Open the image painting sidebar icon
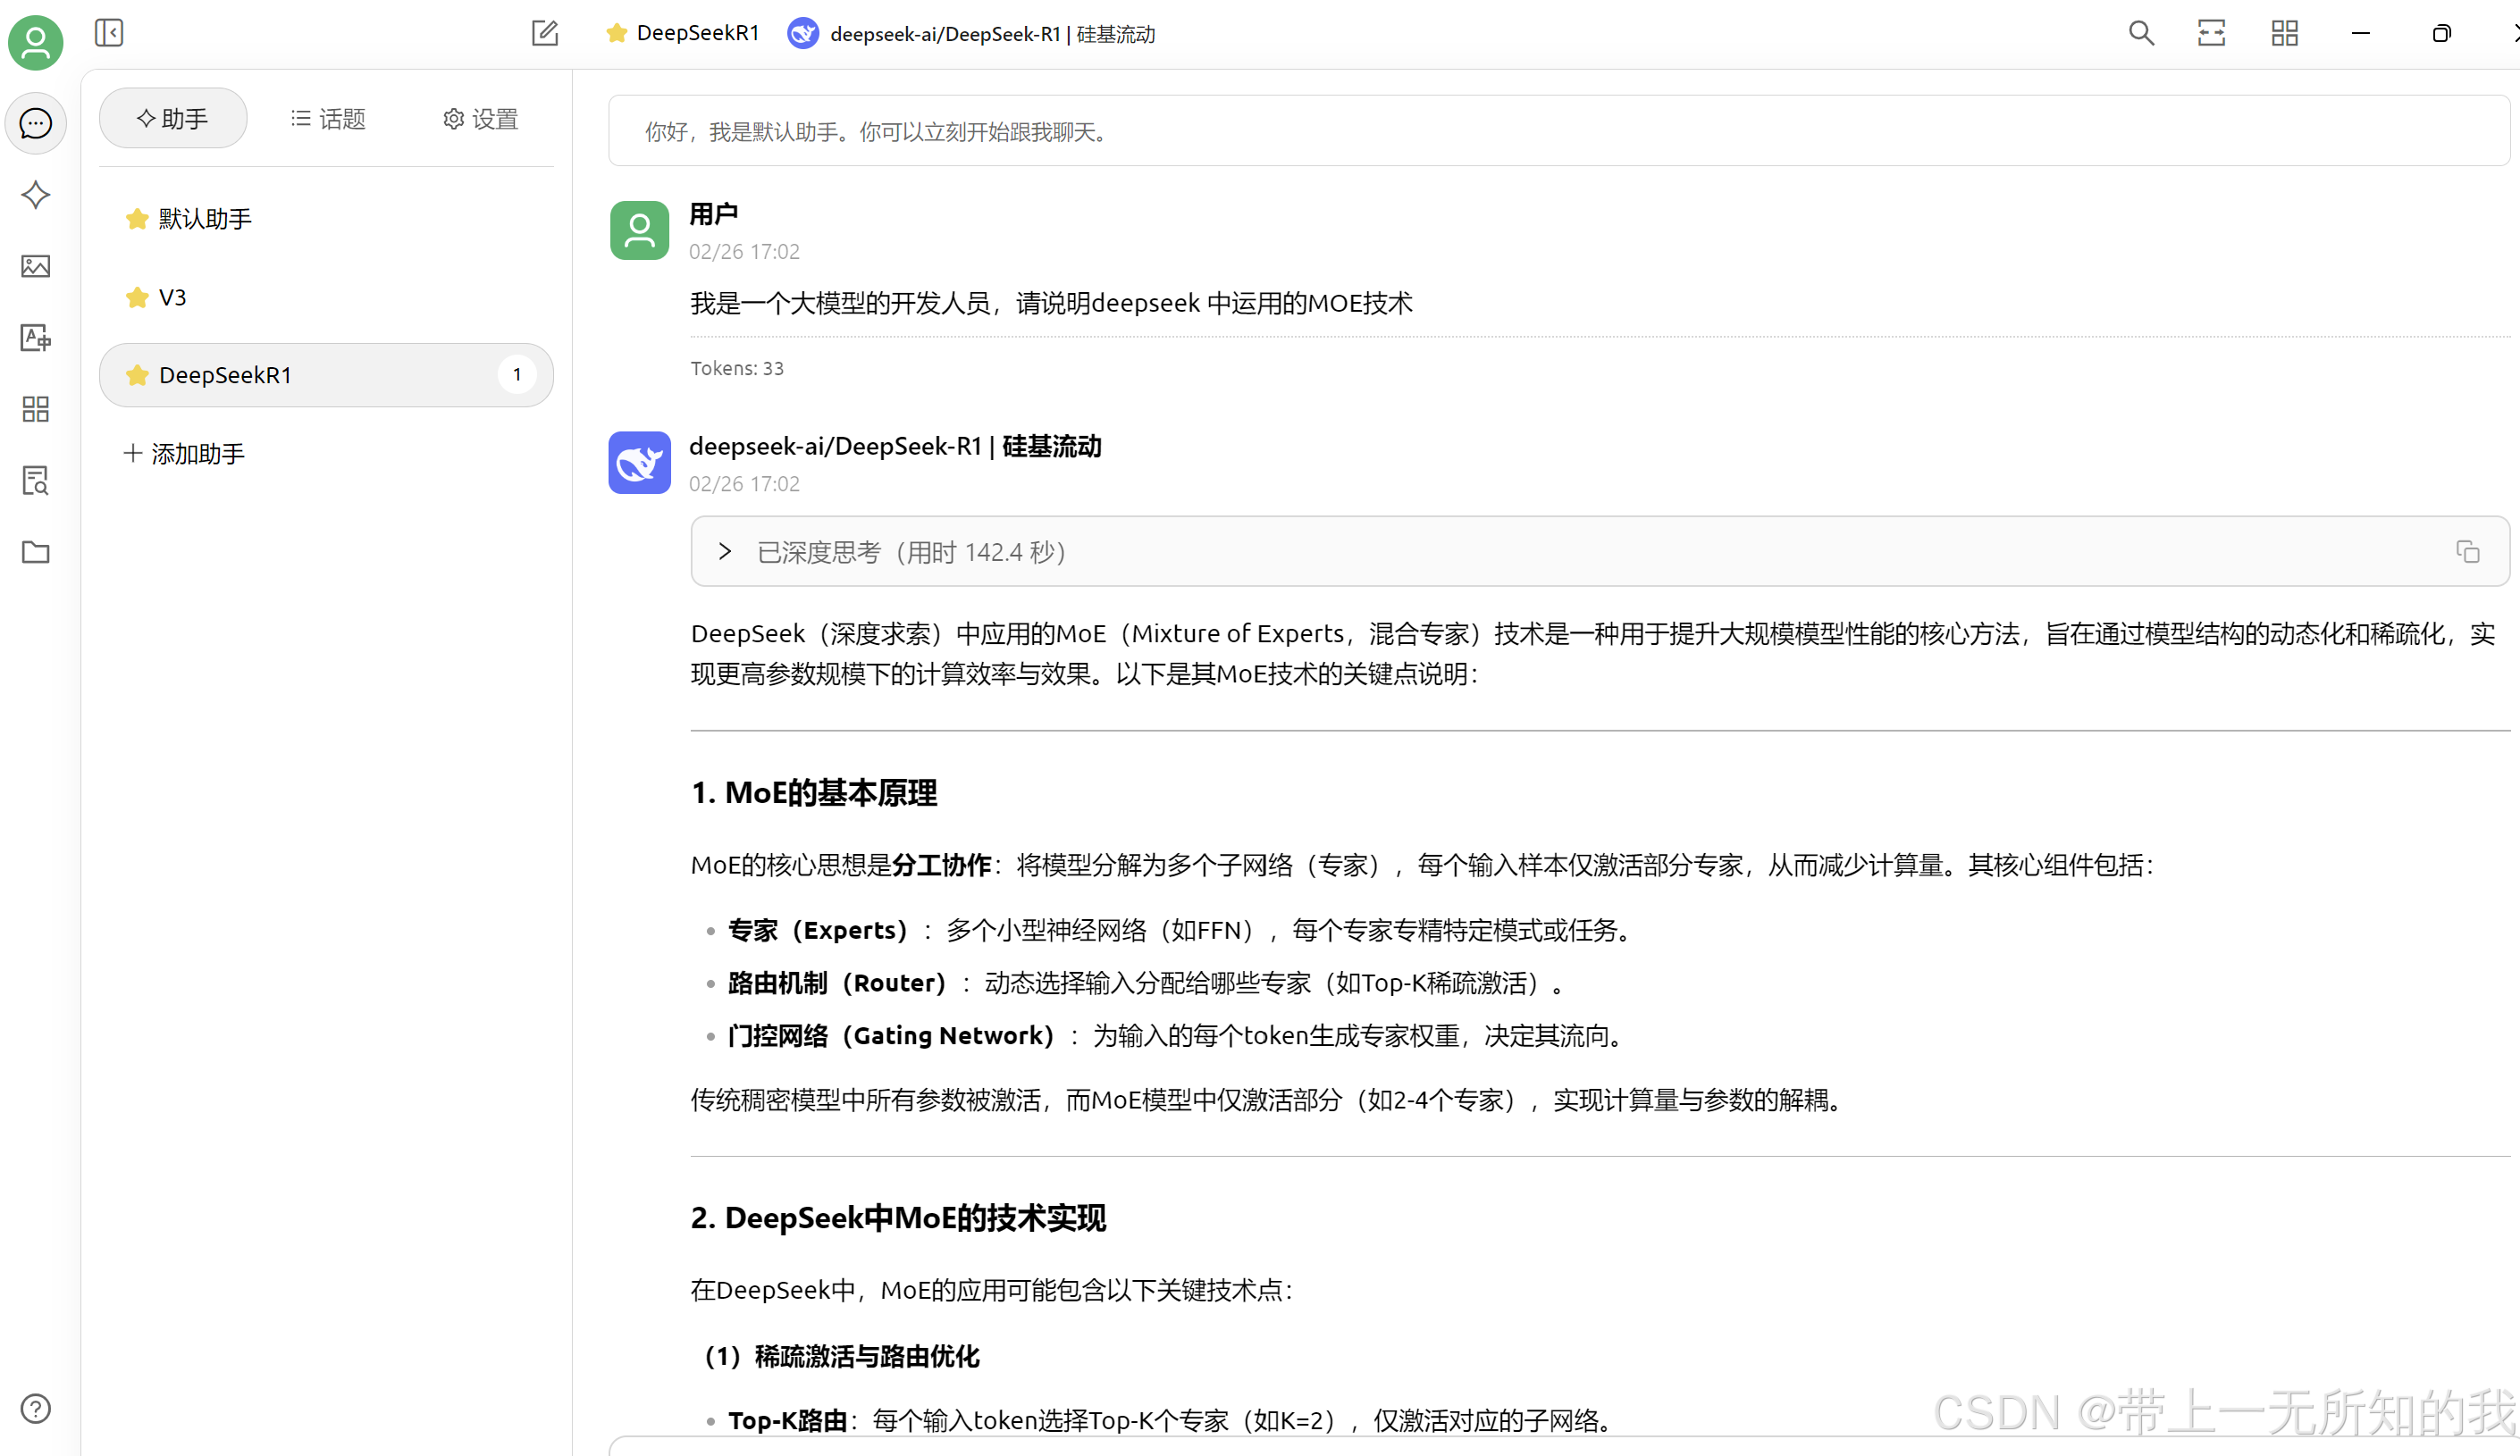Viewport: 2520px width, 1456px height. coord(36,267)
